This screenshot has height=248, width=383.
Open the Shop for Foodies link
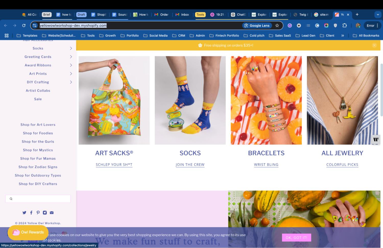[x=38, y=133]
